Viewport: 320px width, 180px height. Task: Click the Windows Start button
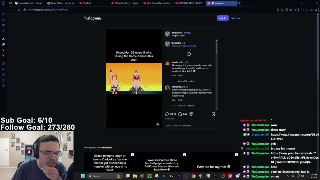(83, 176)
